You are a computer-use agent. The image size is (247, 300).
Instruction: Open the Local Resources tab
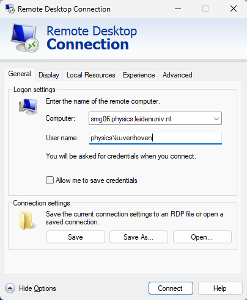point(91,75)
